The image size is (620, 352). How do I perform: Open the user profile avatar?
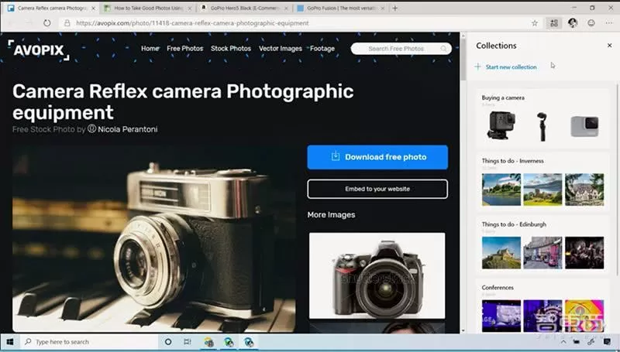point(573,23)
